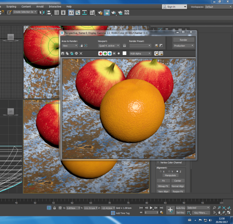Clear the rendered frame with X icon
Screen dimensions: 233x224
point(81,53)
